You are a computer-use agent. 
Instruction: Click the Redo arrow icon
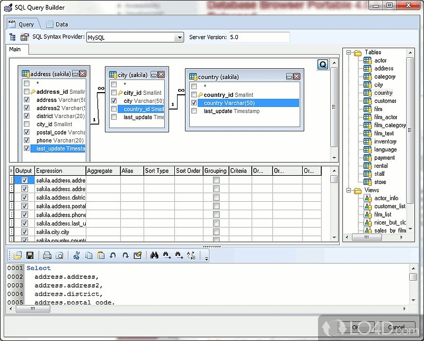coord(125,255)
